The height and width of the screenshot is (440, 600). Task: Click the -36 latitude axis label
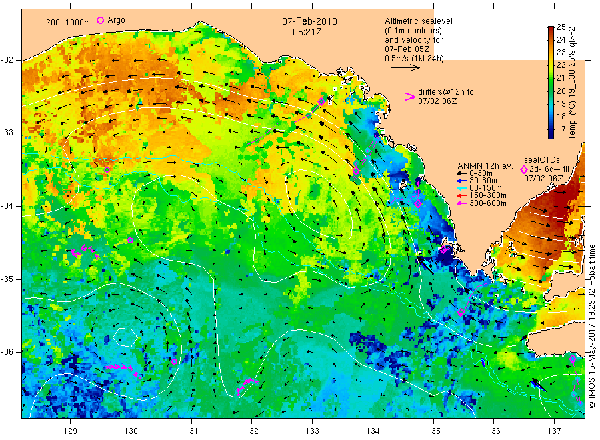[x=7, y=351]
